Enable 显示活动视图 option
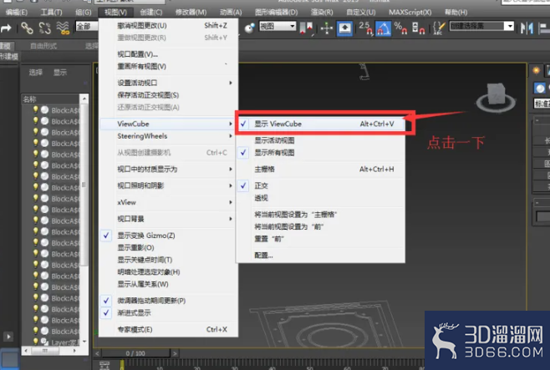Image resolution: width=550 pixels, height=370 pixels. [321, 140]
